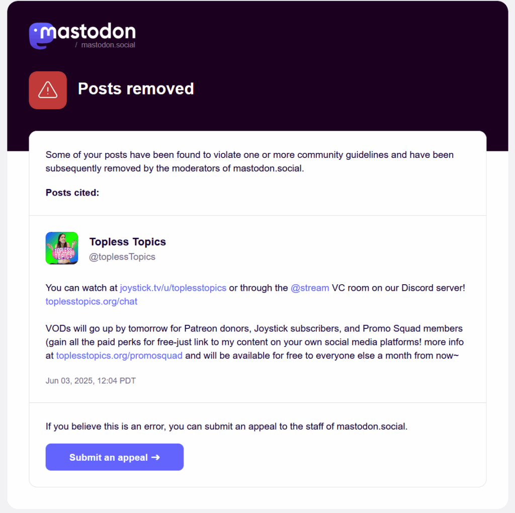Viewport: 515px width, 513px height.
Task: Click the @toplessTopics handle
Action: coord(122,257)
